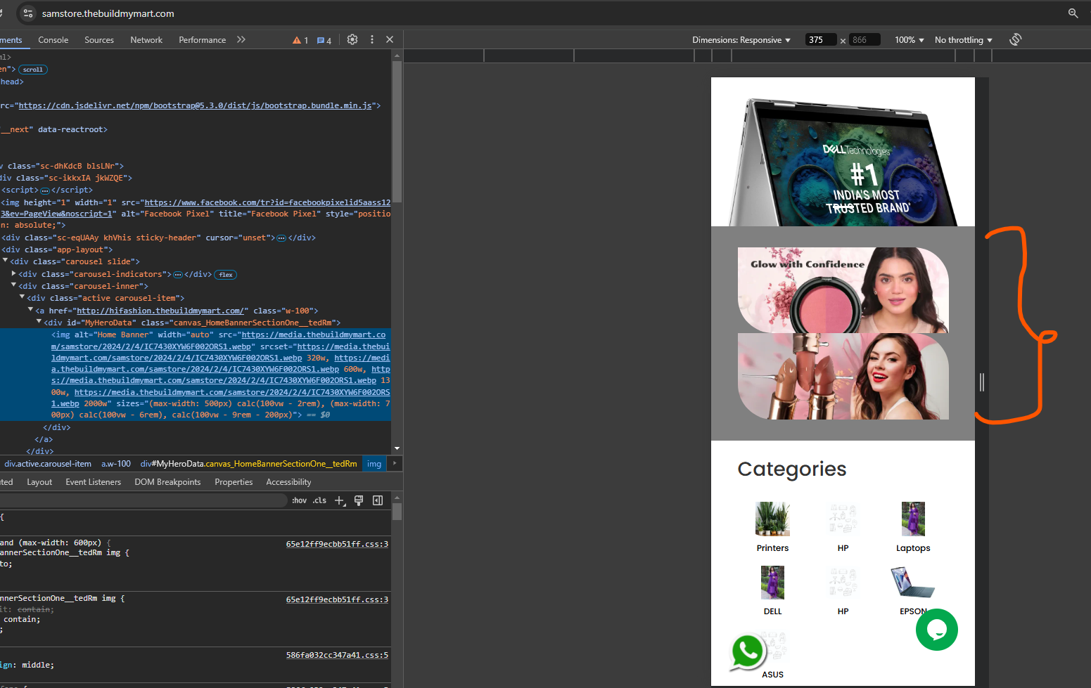Open the hifashion.thebuildmymart.com href link
The width and height of the screenshot is (1091, 688).
160,311
